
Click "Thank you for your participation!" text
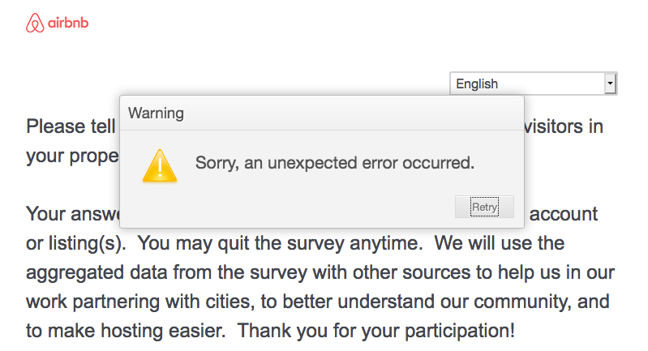pos(376,331)
